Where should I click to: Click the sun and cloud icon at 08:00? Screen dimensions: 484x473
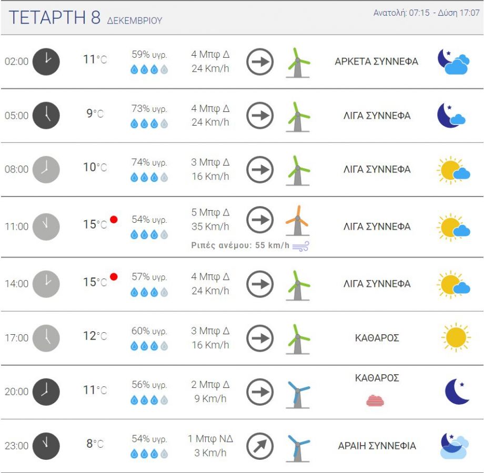(453, 170)
